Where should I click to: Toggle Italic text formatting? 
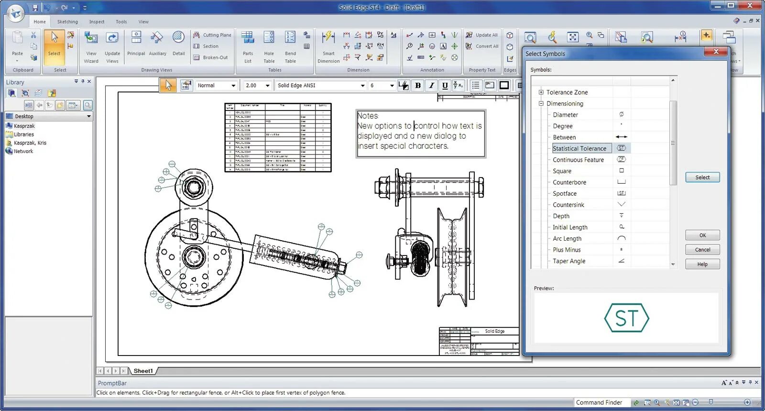click(431, 85)
